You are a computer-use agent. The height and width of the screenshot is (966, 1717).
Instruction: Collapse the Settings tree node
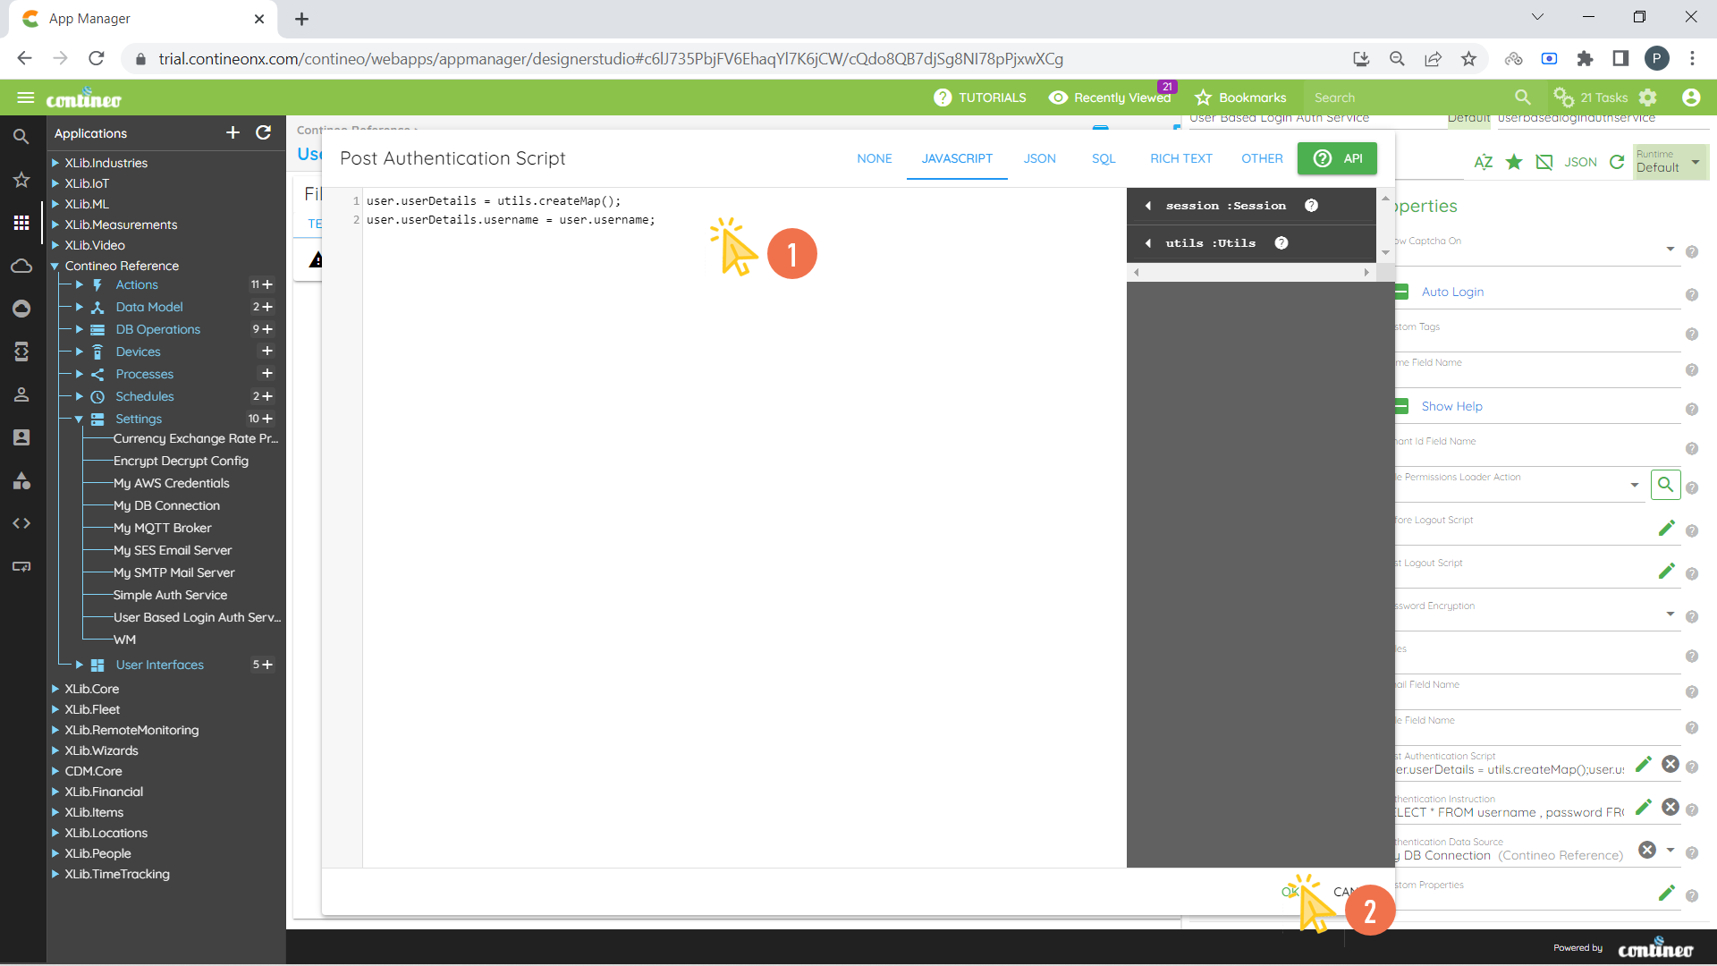pos(79,419)
